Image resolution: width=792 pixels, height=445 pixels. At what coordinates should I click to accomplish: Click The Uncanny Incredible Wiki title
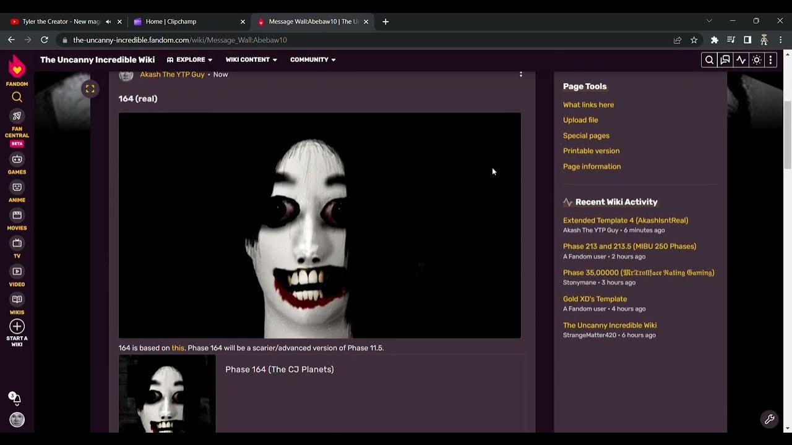pos(97,60)
